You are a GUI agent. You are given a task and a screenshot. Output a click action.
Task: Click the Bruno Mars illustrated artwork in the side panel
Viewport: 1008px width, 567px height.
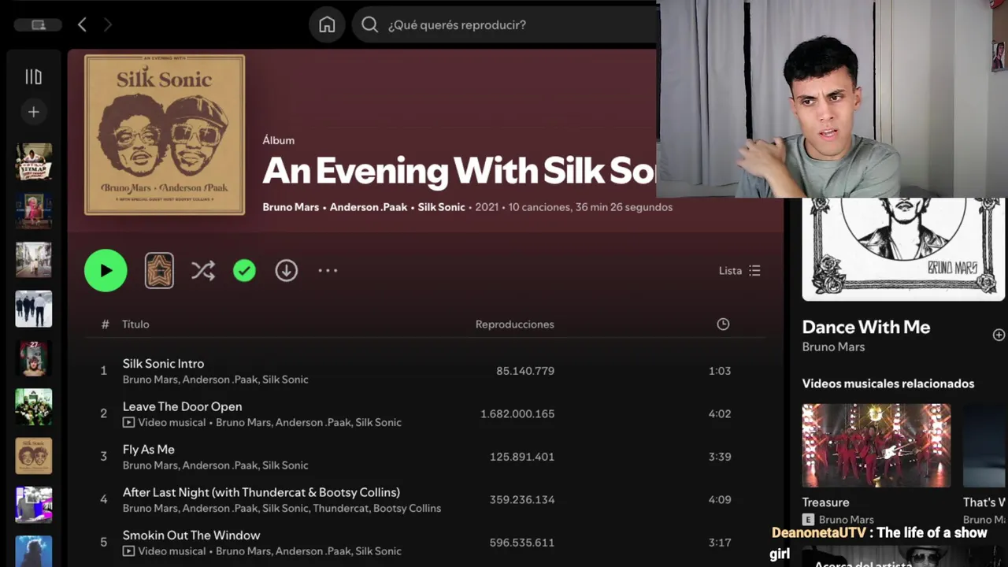[x=903, y=249]
